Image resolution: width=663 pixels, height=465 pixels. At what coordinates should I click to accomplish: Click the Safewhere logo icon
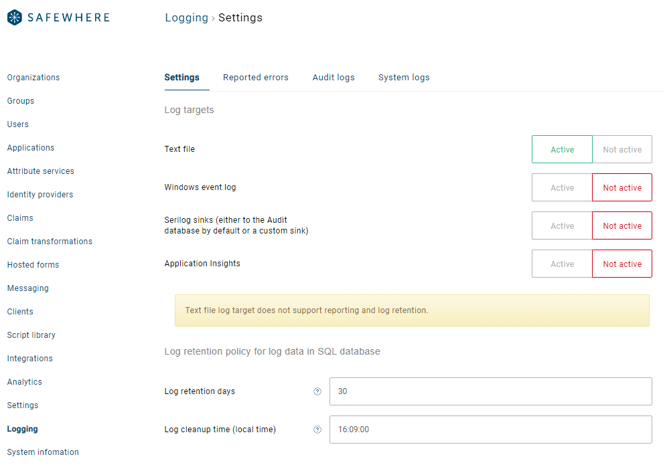click(15, 17)
